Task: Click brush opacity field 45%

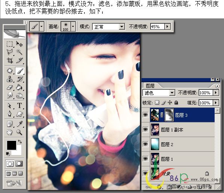Action: (x=158, y=27)
